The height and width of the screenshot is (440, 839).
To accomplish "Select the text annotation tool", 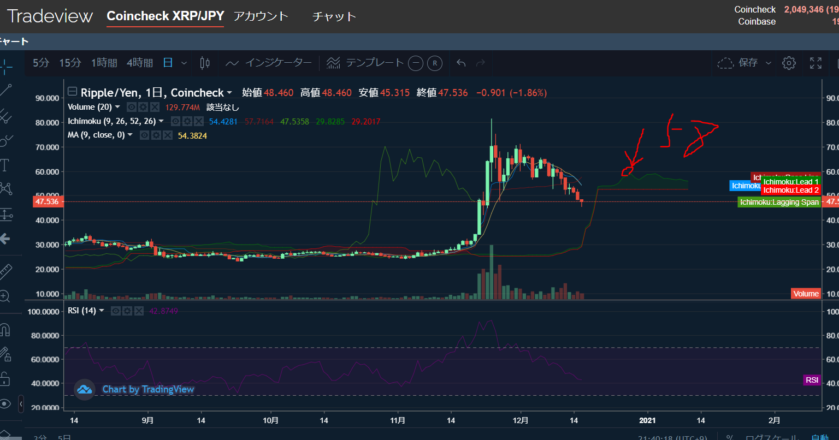I will pos(5,164).
